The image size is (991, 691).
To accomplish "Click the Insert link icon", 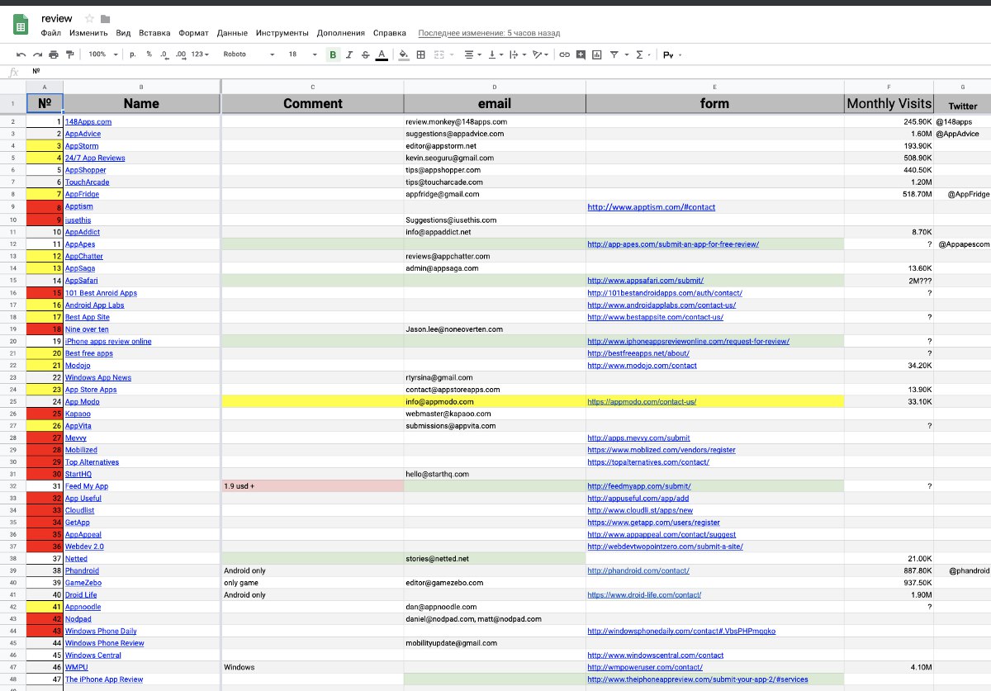I will [x=565, y=54].
